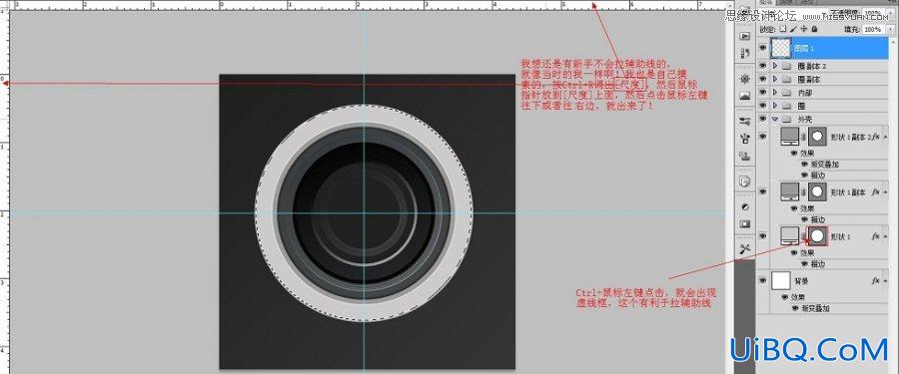The image size is (899, 374).
Task: Open the landscape image icon panel
Action: 745,96
